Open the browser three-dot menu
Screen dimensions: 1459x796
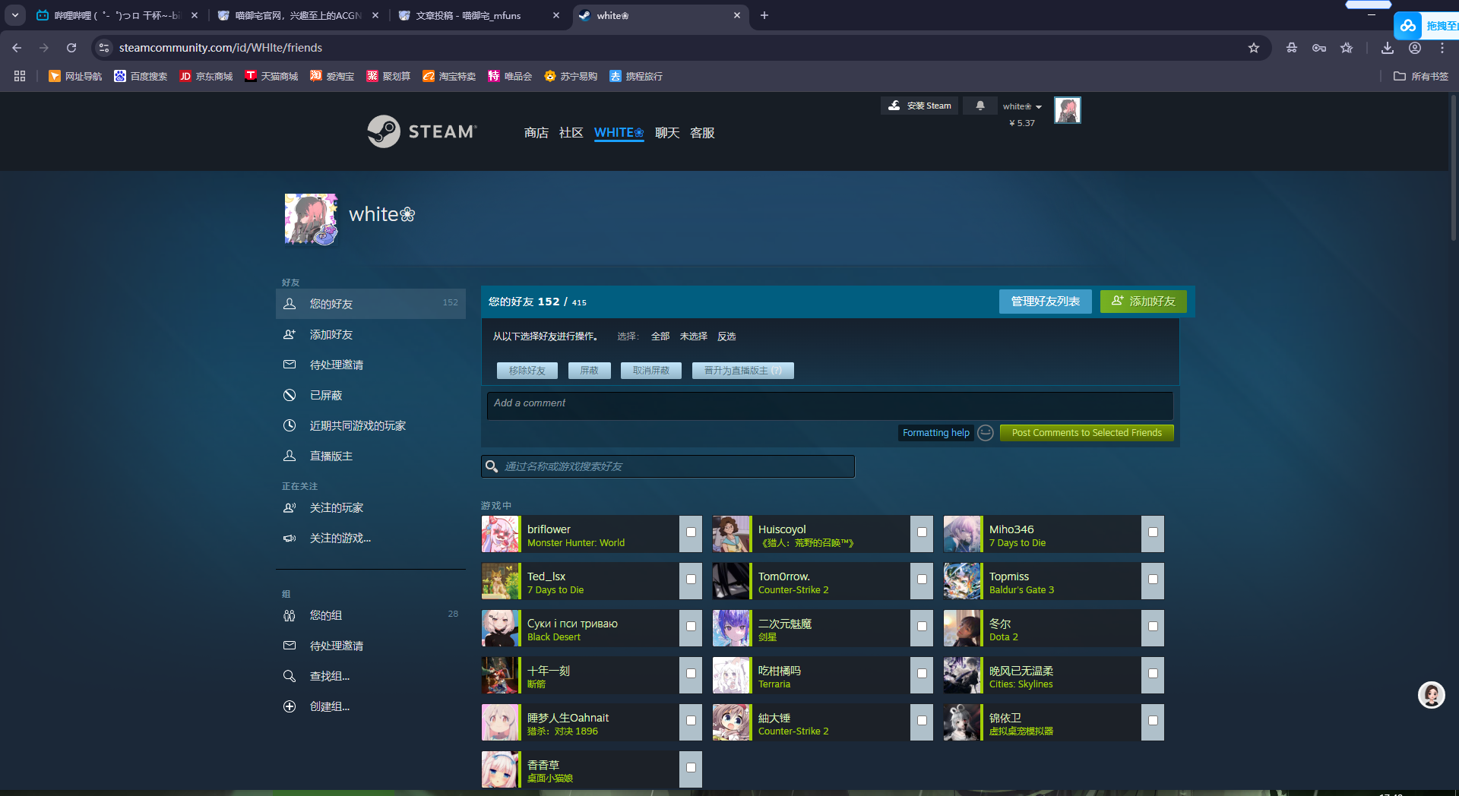coord(1442,48)
